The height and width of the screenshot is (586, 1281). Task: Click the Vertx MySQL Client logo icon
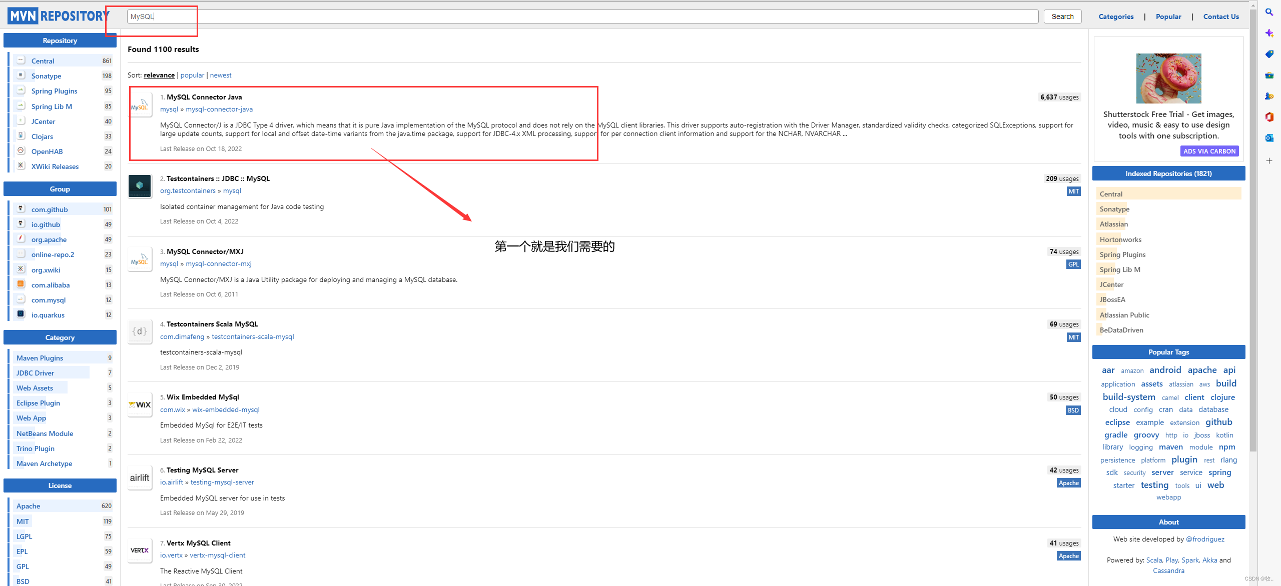pos(140,550)
